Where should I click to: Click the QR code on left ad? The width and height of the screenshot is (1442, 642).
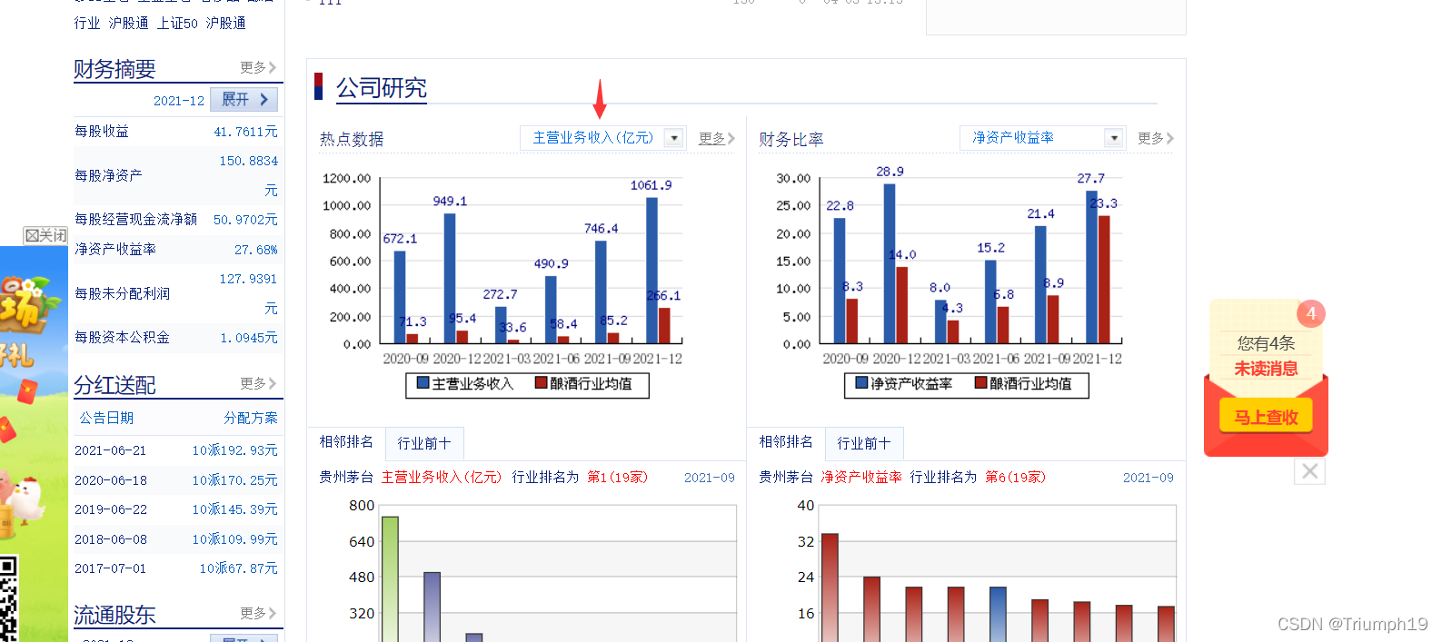pos(9,599)
